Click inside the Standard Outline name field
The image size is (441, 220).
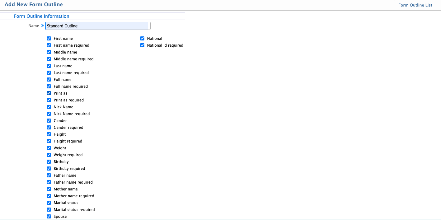point(97,26)
